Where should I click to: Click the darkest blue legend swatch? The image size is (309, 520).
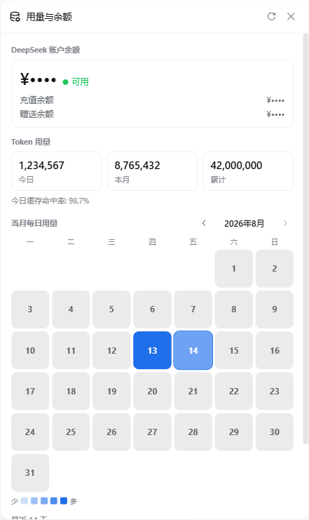click(x=64, y=501)
